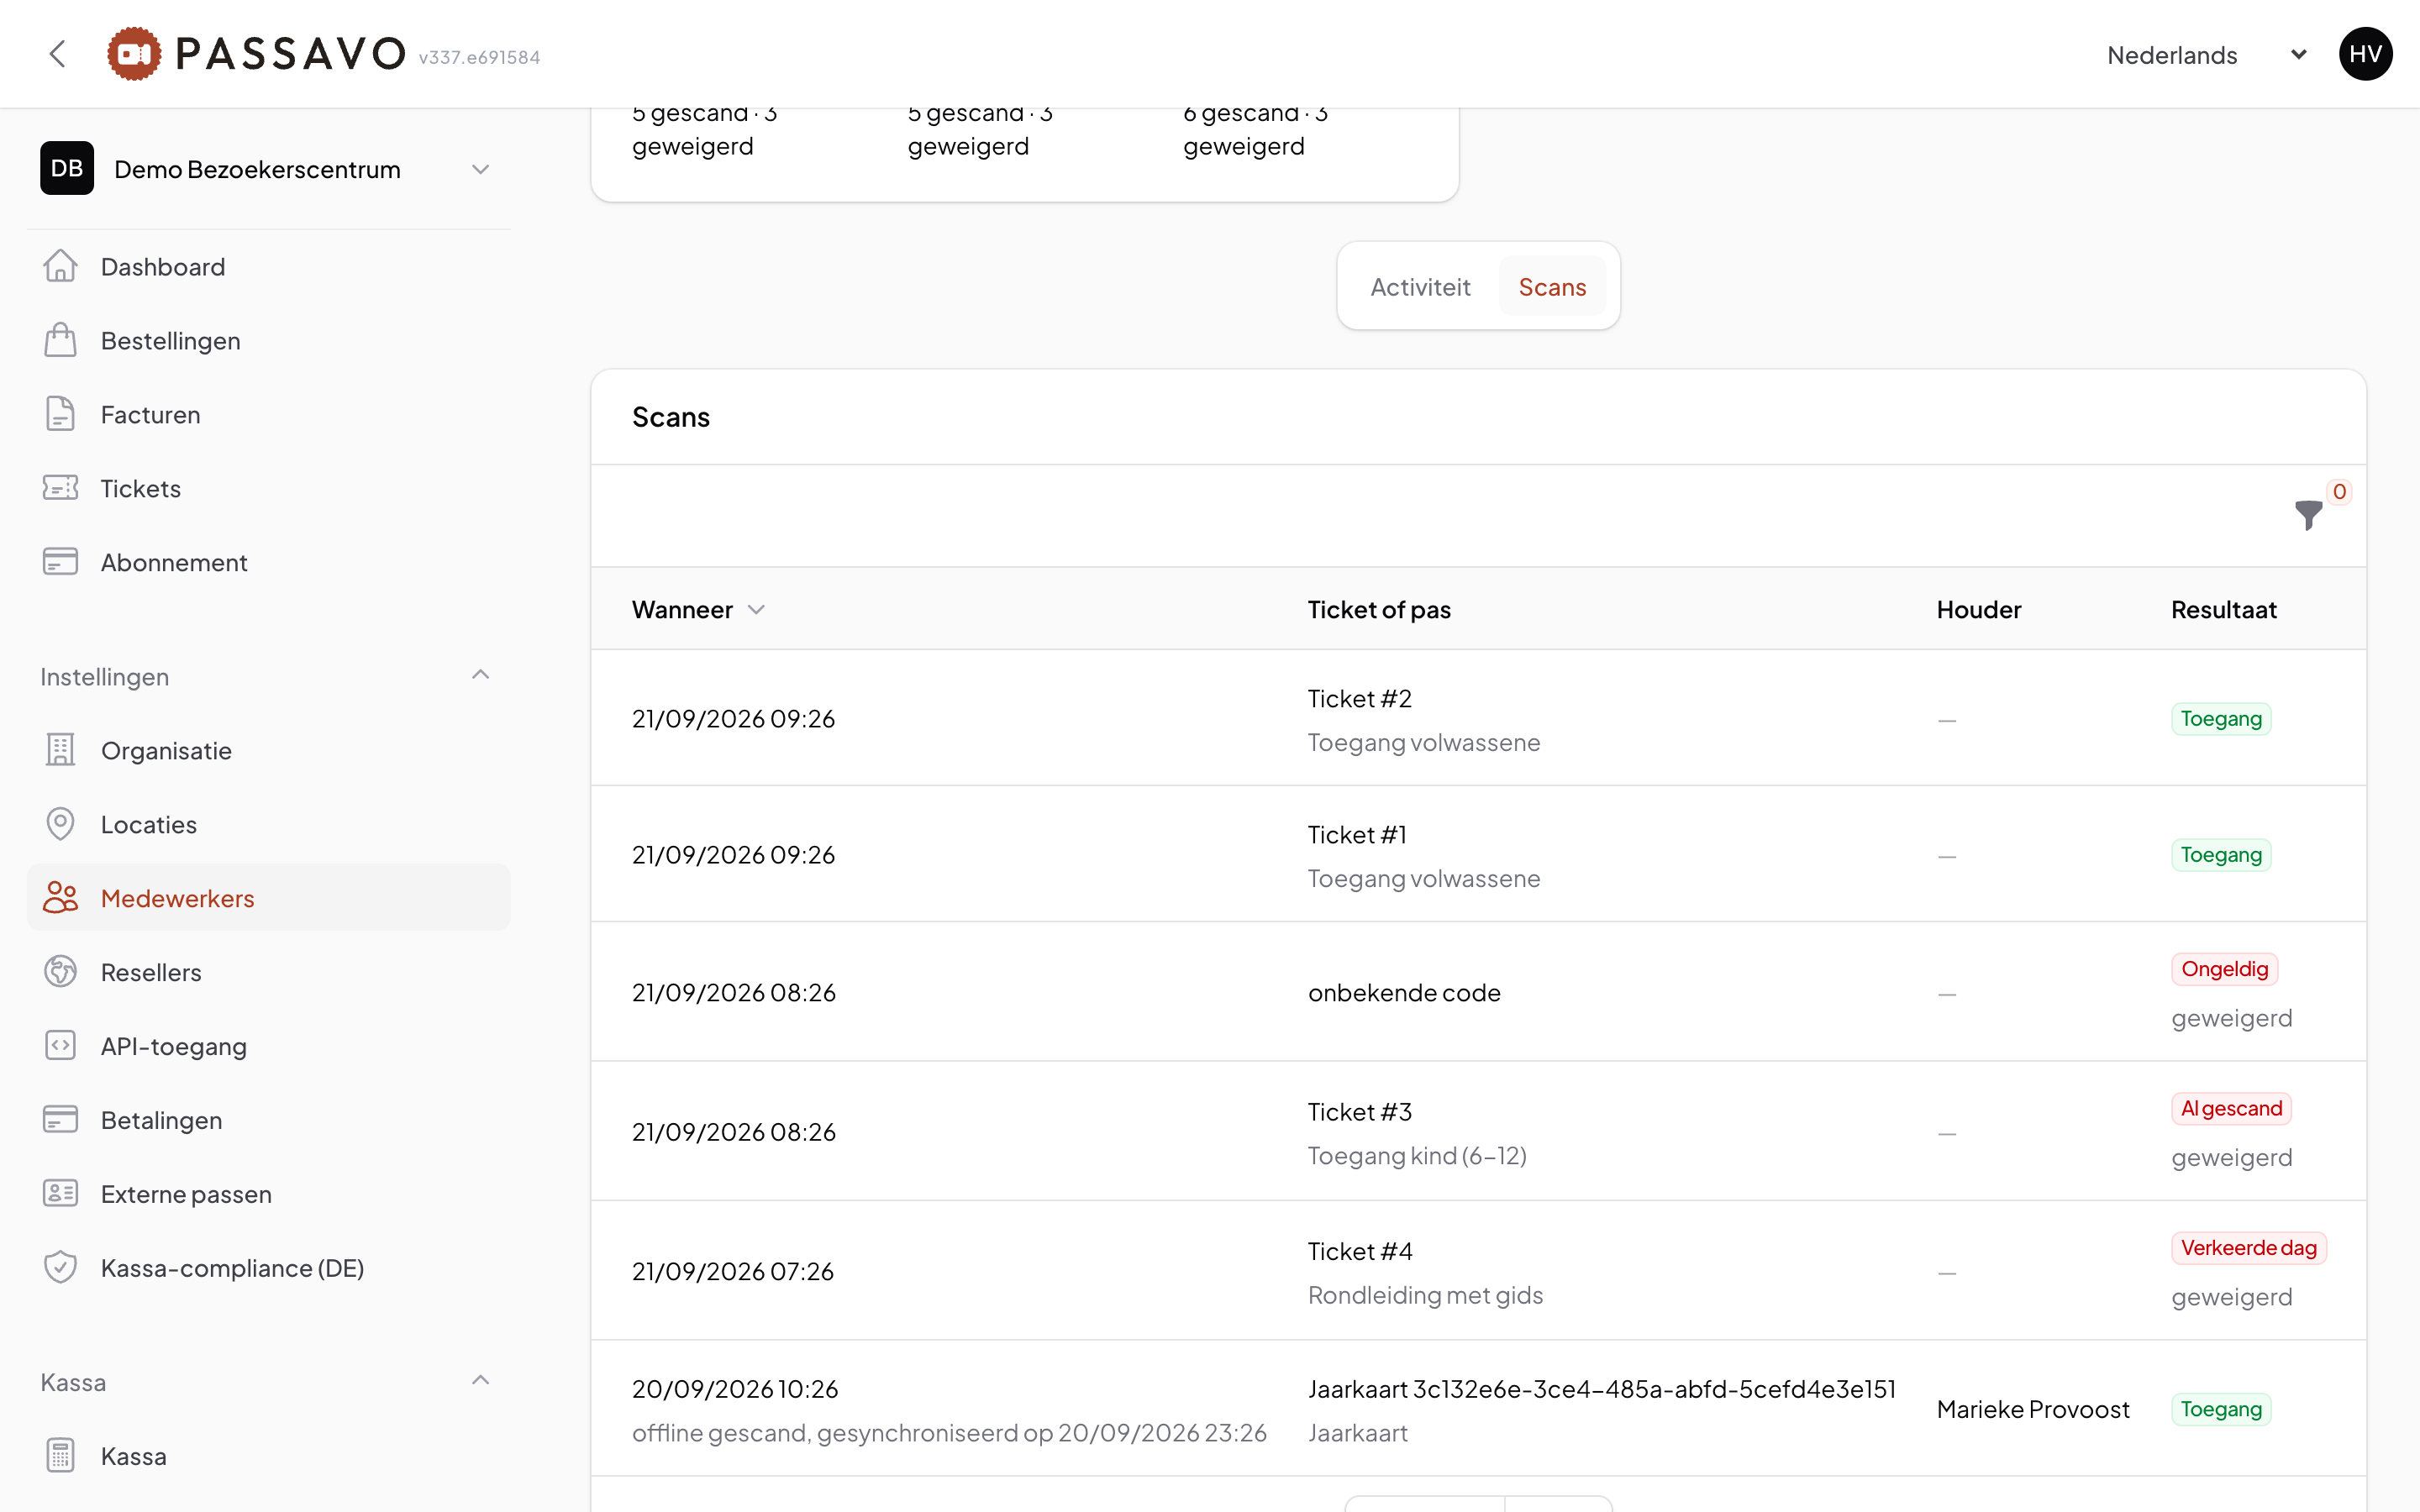Click the onbekende code entry
Screen dimensions: 2420x1512
tap(1404, 993)
